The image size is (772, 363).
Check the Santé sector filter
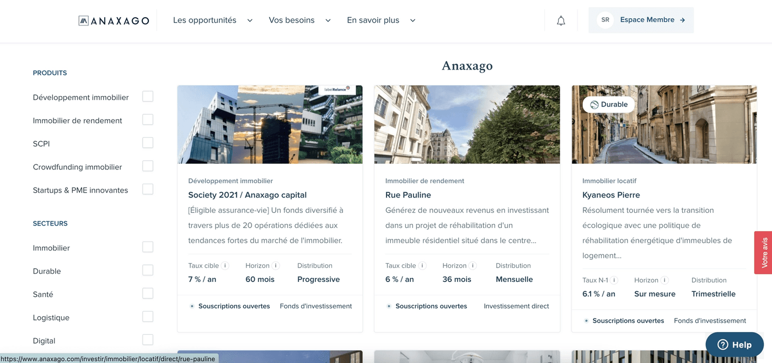(x=148, y=293)
